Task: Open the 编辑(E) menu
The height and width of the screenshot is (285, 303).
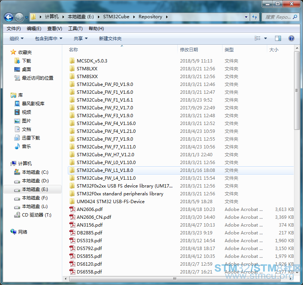Action: 34,29
